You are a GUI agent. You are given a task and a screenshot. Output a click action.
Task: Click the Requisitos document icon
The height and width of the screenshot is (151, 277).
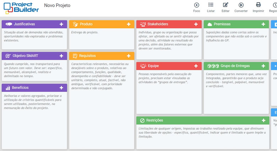(x=75, y=56)
